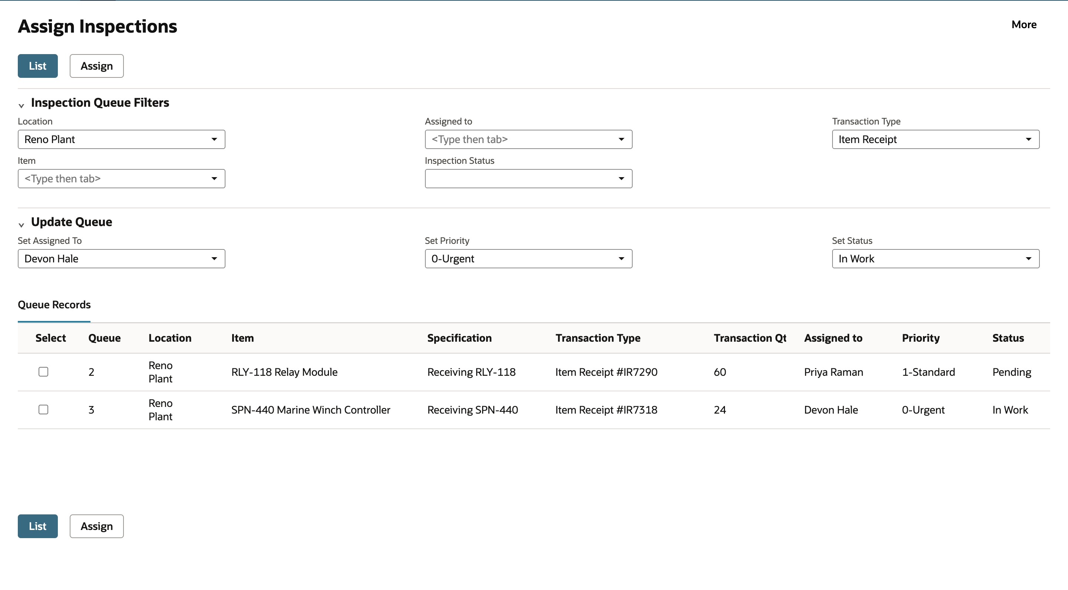Open the Set Status dropdown
This screenshot has width=1068, height=590.
pyautogui.click(x=936, y=259)
